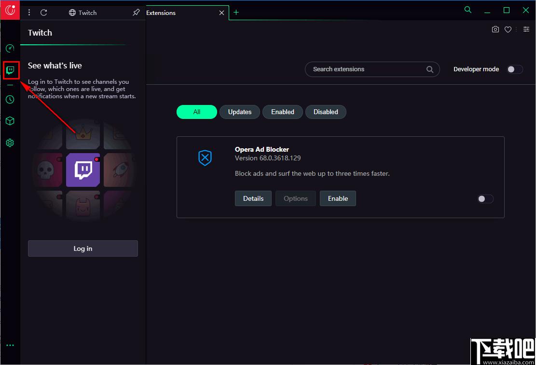This screenshot has width=536, height=365.
Task: Open History clock icon in sidebar
Action: (x=10, y=100)
